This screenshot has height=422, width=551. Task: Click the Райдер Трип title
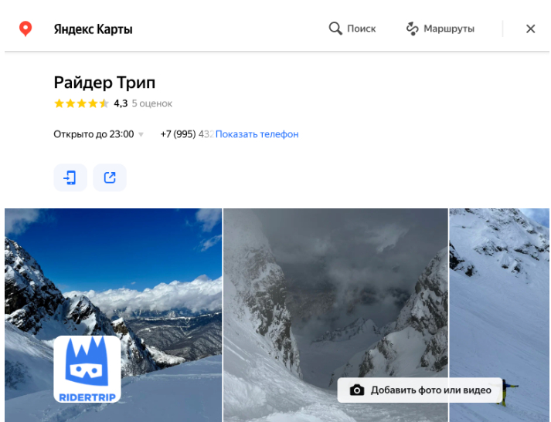(x=104, y=83)
